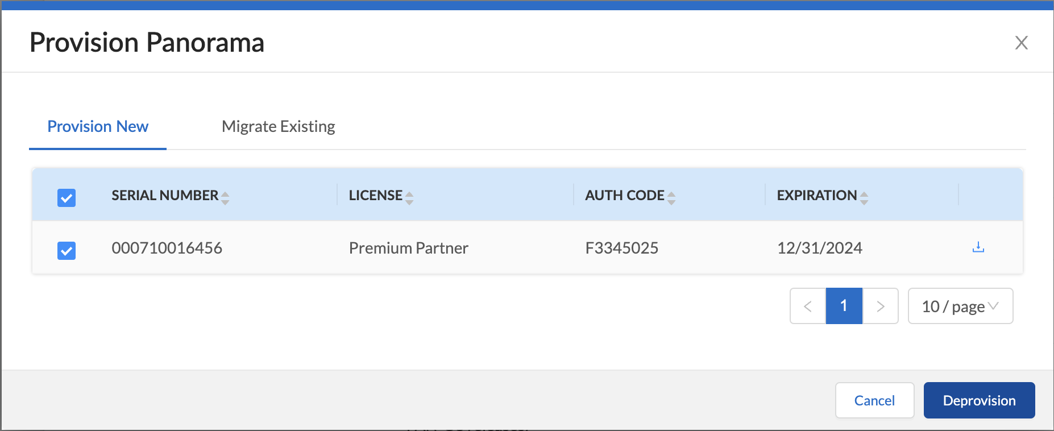Close the Provision Panorama dialog

[x=1021, y=43]
